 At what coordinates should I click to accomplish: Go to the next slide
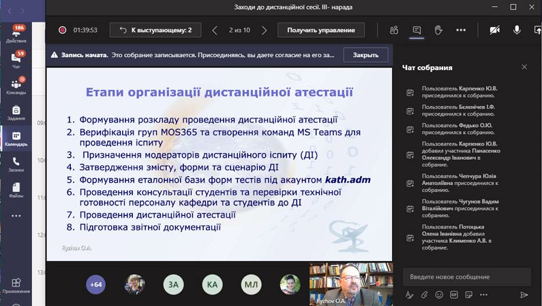point(265,31)
